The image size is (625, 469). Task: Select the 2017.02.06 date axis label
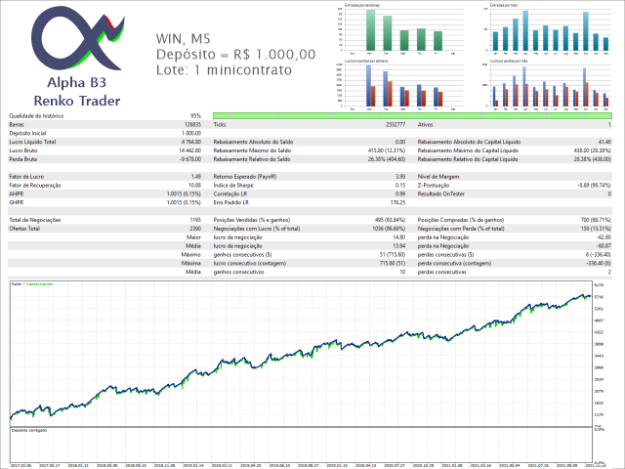click(x=21, y=465)
